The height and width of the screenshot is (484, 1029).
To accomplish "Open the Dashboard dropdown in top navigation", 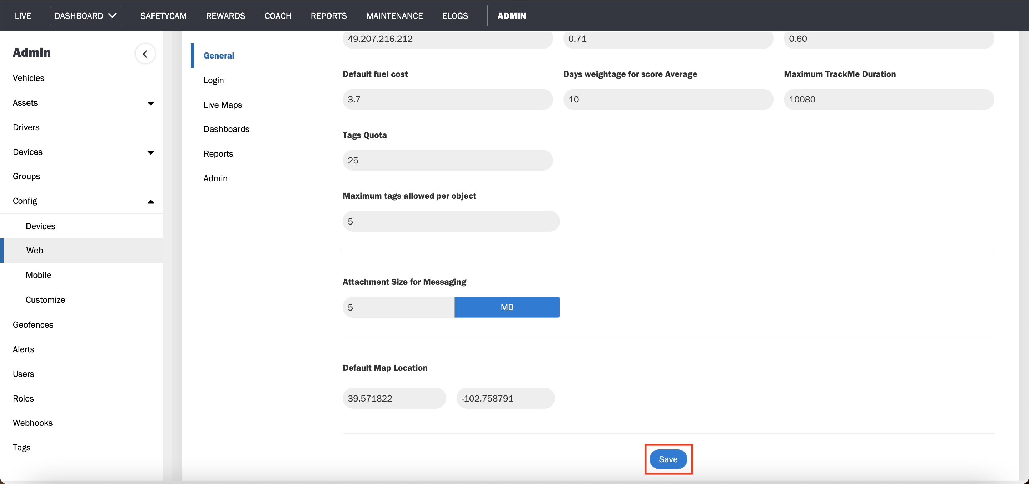I will 85,16.
